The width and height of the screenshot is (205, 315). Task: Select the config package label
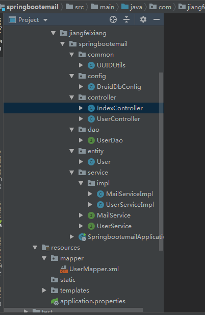coord(97,76)
